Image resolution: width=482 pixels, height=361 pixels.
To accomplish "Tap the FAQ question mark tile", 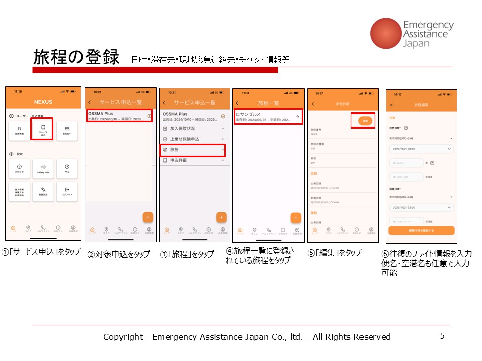I will coord(66,169).
